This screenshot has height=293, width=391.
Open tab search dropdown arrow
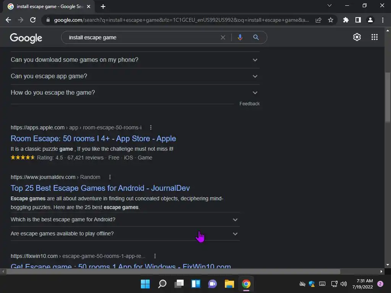[x=330, y=5]
